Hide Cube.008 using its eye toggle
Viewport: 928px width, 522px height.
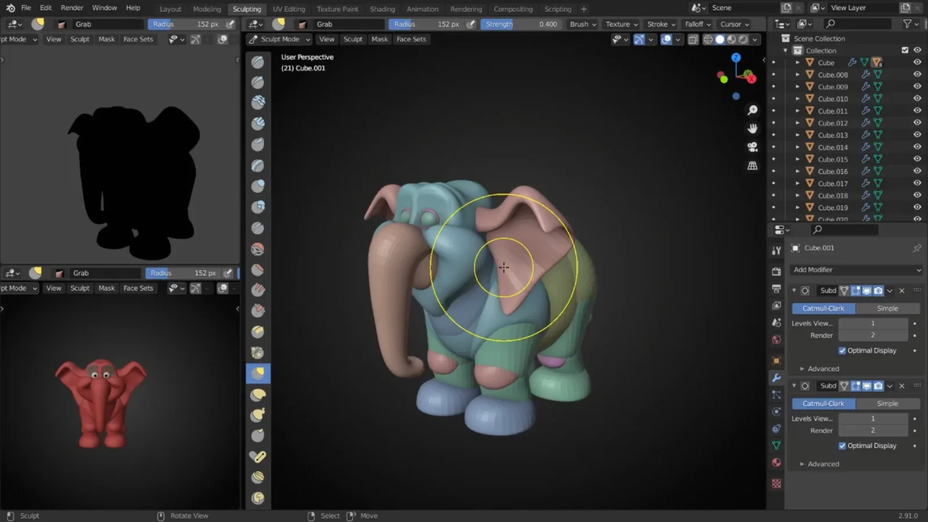tap(917, 74)
